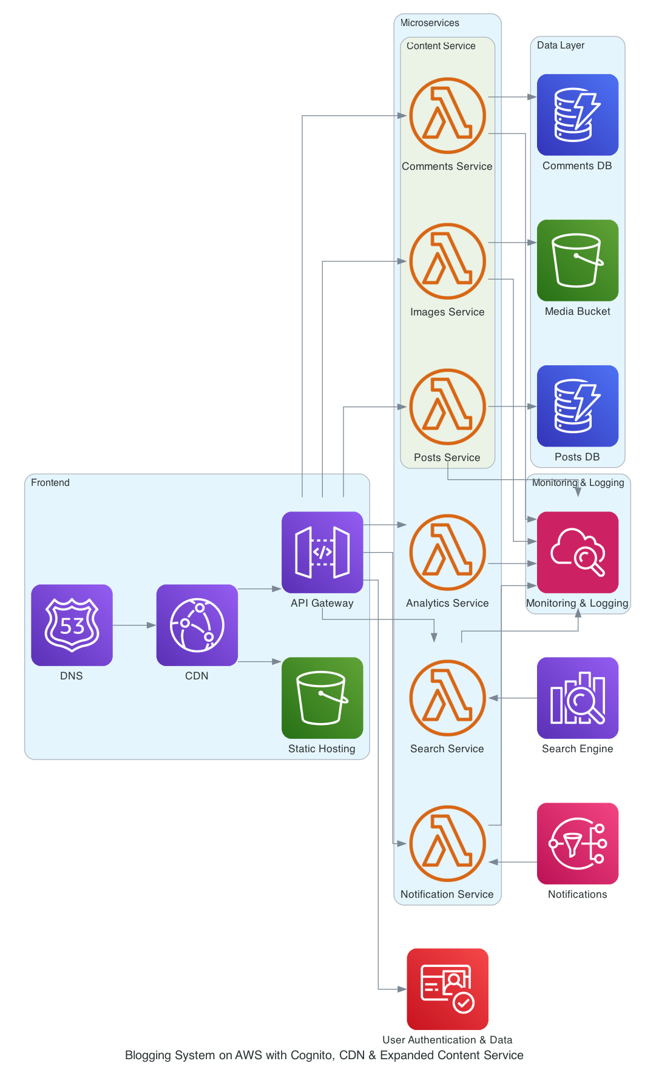Click the Comments Service Lambda icon
This screenshot has height=1078, width=656.
coord(447,115)
